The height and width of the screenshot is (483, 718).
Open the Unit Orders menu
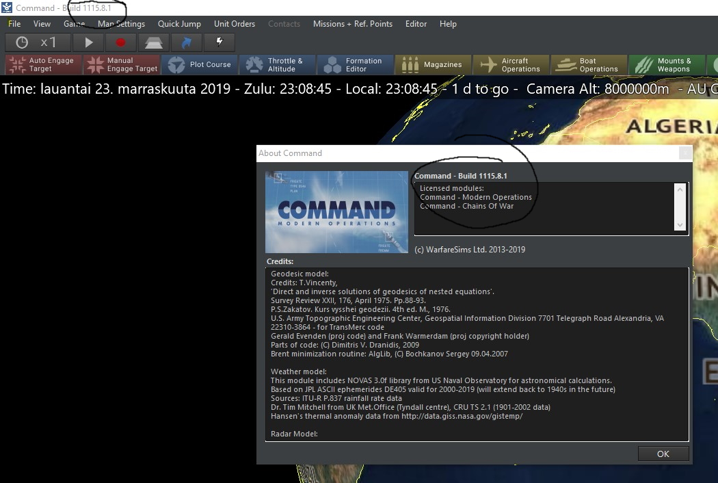tap(235, 23)
